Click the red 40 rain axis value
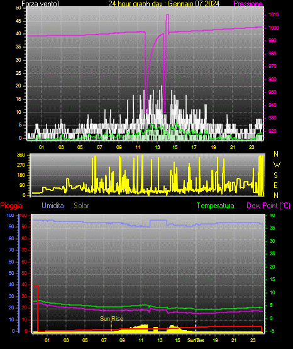Viewport: 293px width, 349px height. pyautogui.click(x=24, y=284)
